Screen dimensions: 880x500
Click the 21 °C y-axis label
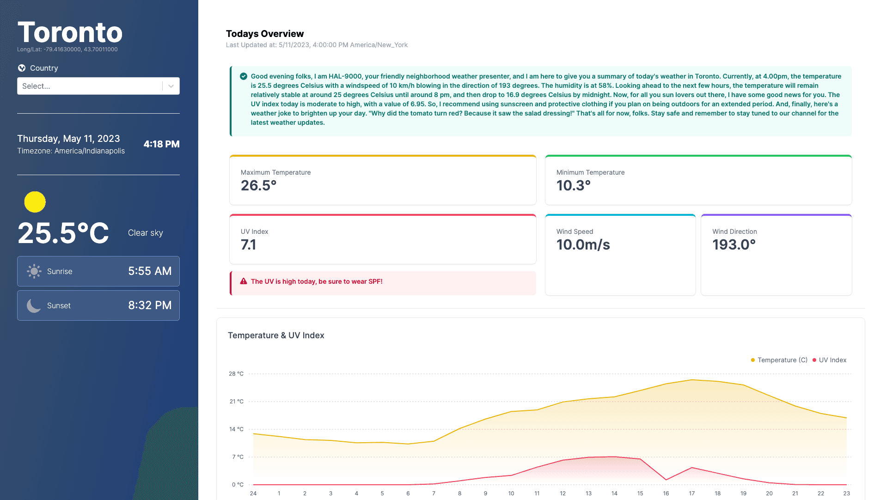237,401
